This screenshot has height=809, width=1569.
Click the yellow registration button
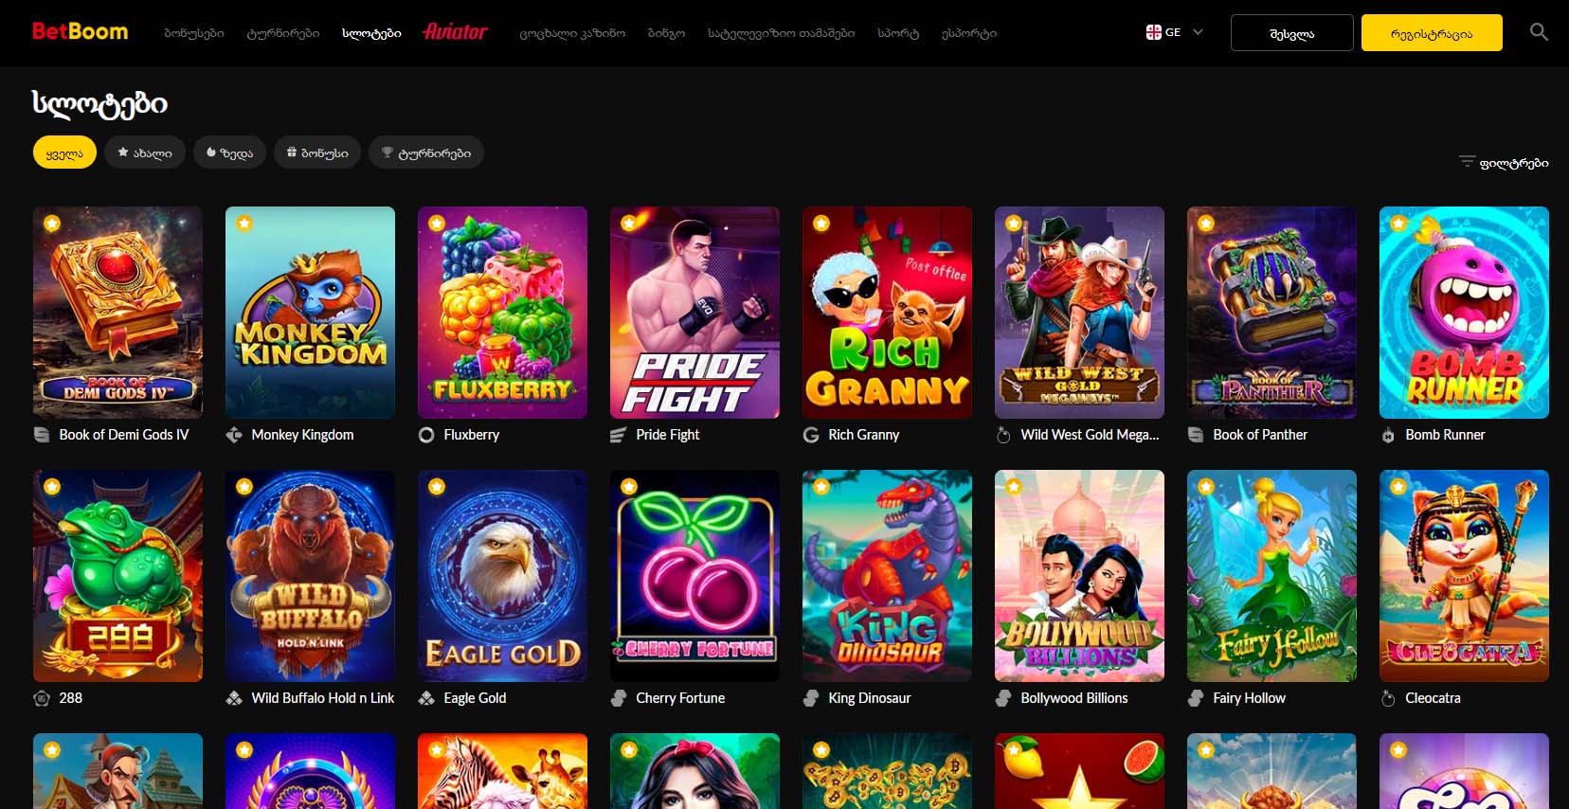[x=1432, y=33]
